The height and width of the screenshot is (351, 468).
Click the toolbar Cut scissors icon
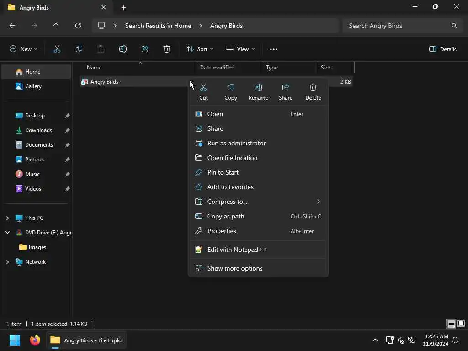pyautogui.click(x=57, y=49)
